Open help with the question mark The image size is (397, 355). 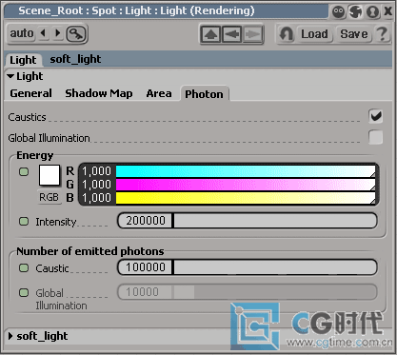(x=382, y=34)
